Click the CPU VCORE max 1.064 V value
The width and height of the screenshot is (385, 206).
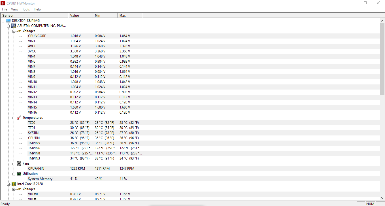click(125, 36)
